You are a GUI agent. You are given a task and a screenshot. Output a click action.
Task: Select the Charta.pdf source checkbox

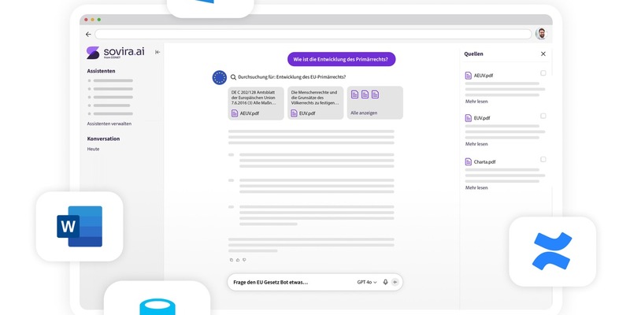(x=543, y=159)
